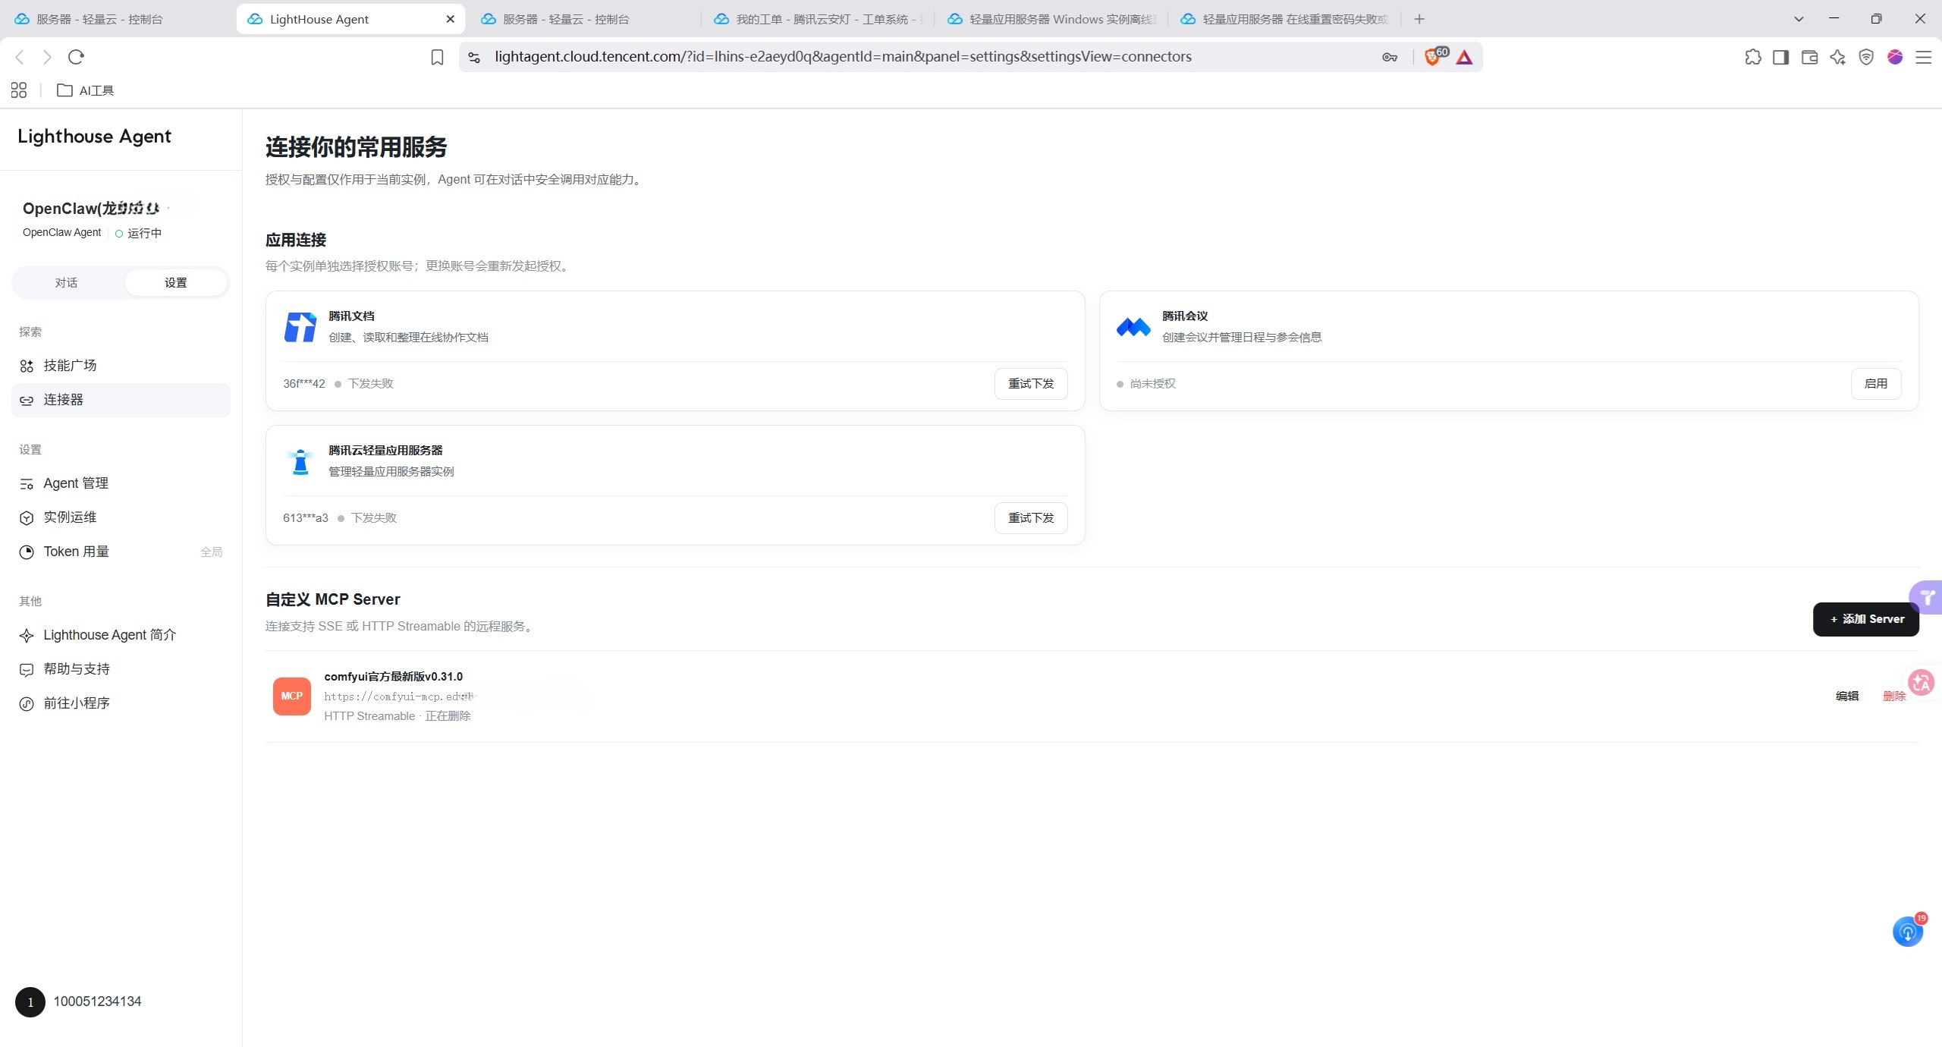
Task: Open the browser extensions puzzle icon
Action: pos(1753,57)
